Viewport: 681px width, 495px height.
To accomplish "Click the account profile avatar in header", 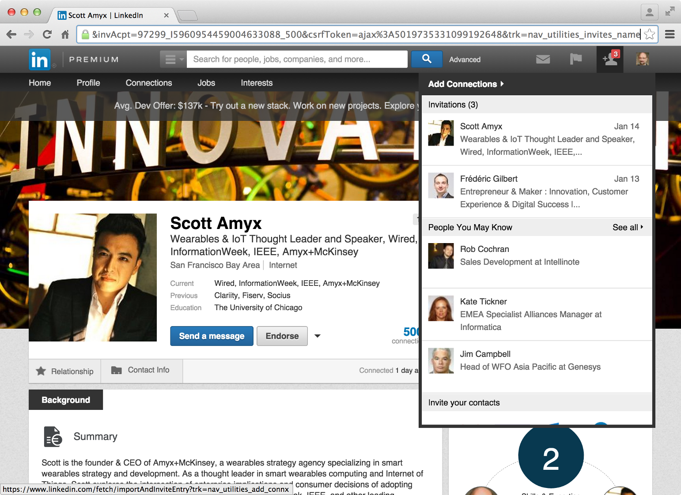I will click(x=643, y=59).
